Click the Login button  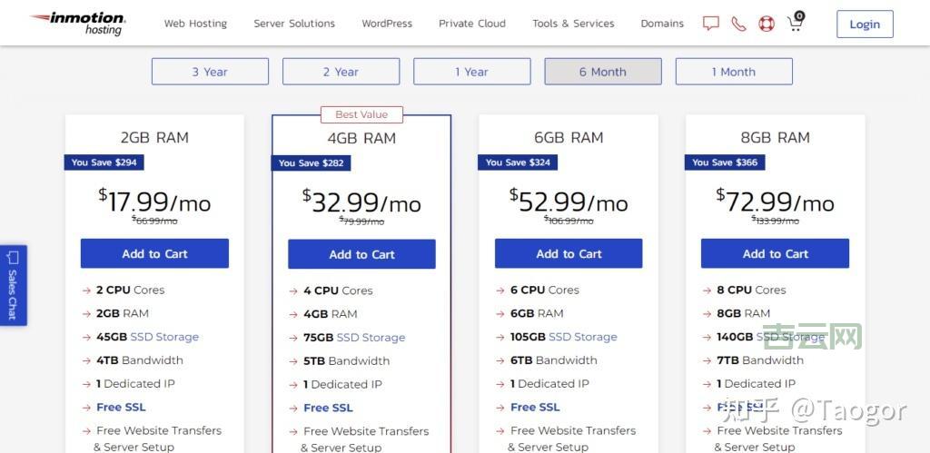tap(865, 25)
